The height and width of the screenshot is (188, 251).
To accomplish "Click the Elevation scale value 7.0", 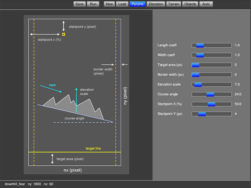I will pyautogui.click(x=237, y=84).
